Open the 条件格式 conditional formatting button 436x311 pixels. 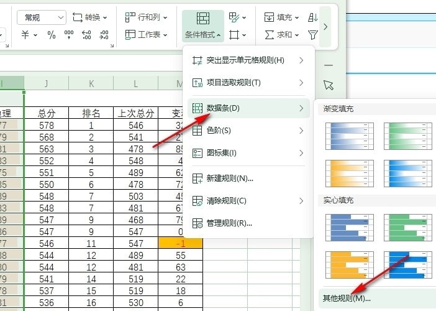(x=203, y=26)
